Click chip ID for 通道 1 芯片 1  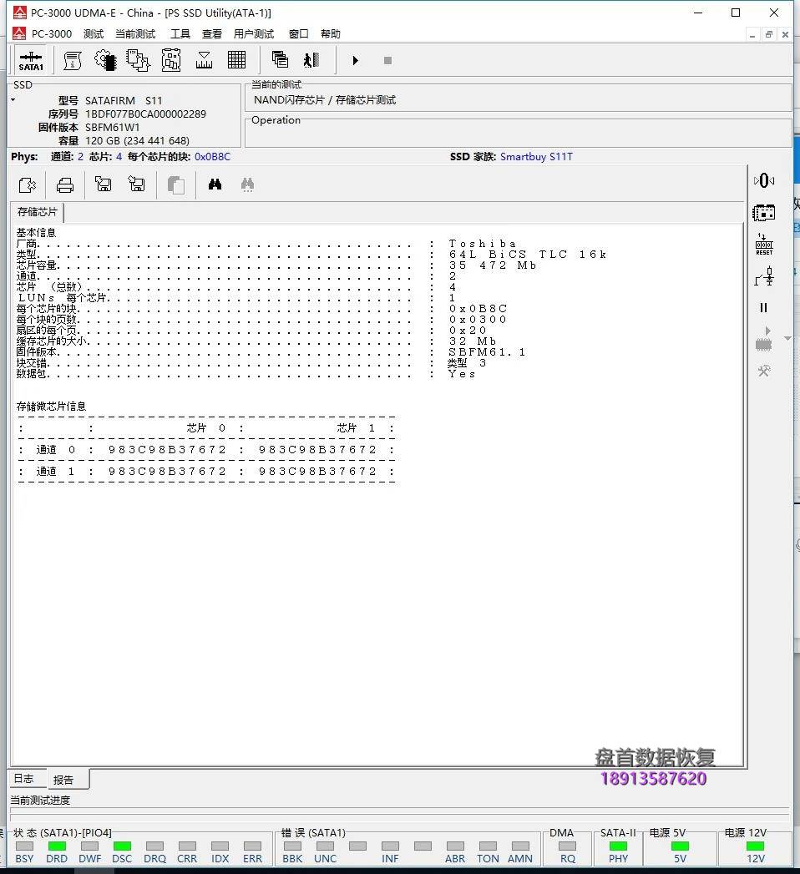tap(318, 472)
